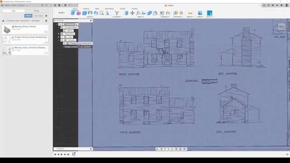Select the Offset Plane construct icon

point(175,13)
